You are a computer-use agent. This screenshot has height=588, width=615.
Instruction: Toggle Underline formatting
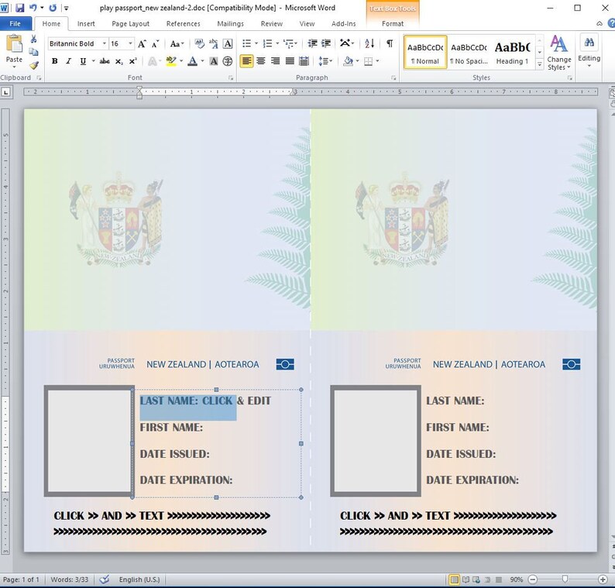coord(83,61)
